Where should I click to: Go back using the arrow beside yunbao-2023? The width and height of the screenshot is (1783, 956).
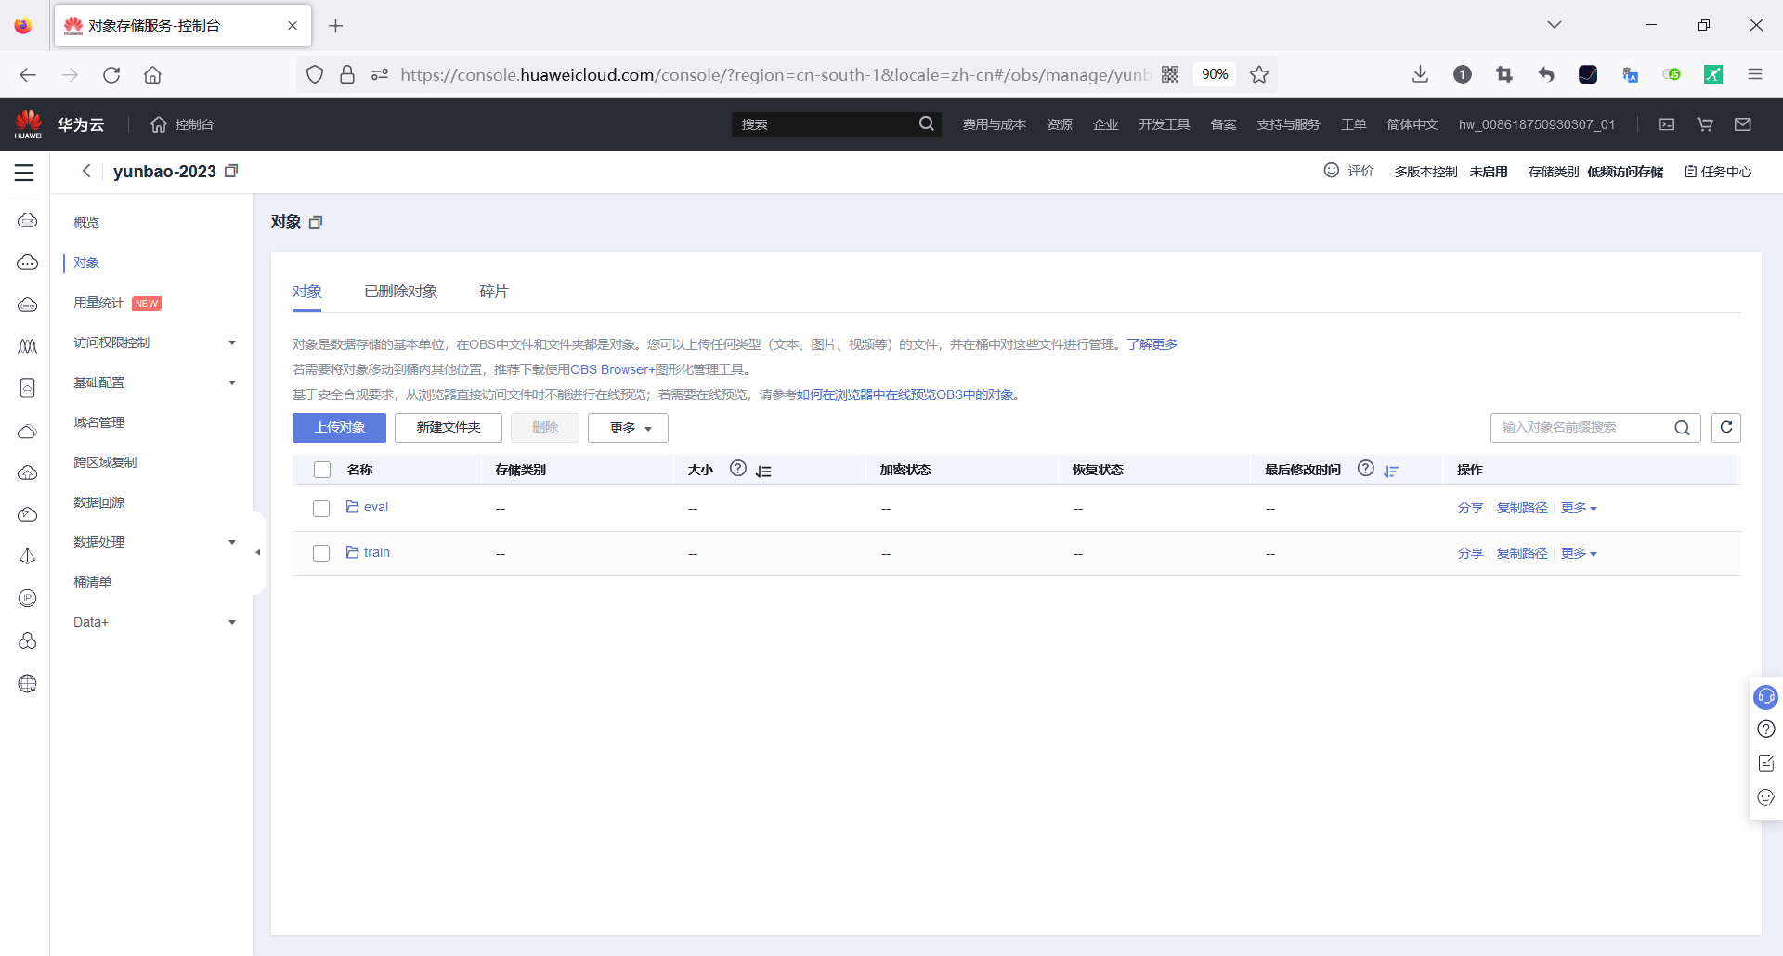point(86,171)
